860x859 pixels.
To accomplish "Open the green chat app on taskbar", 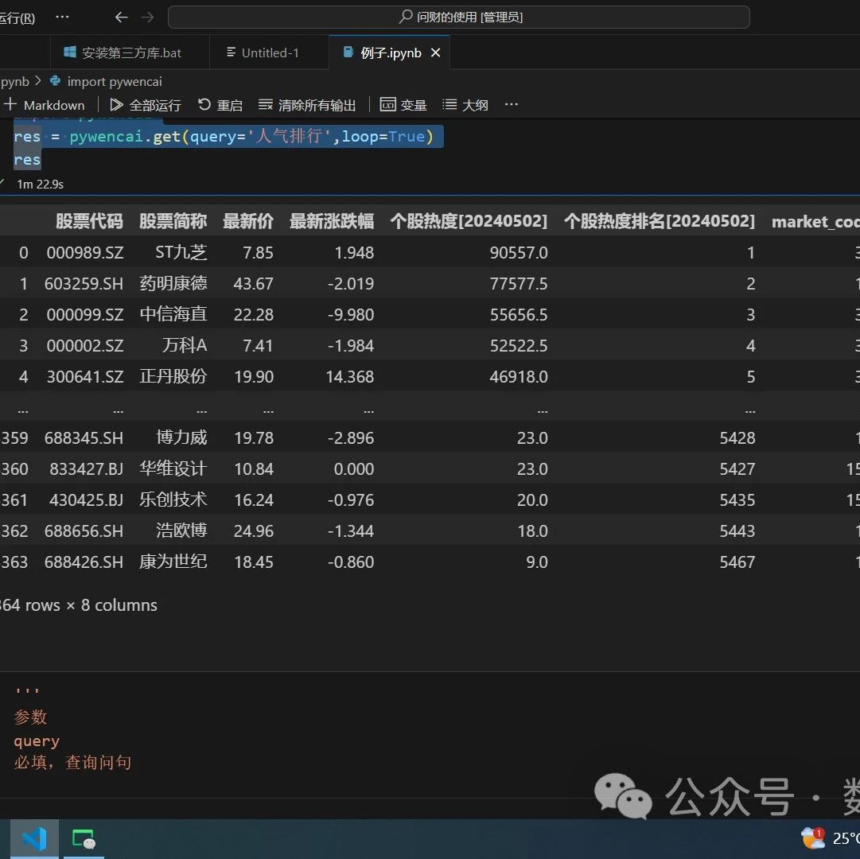I will (84, 838).
